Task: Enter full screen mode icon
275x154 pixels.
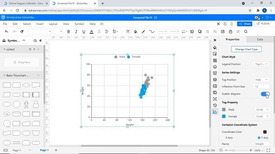Action: pyautogui.click(x=268, y=150)
